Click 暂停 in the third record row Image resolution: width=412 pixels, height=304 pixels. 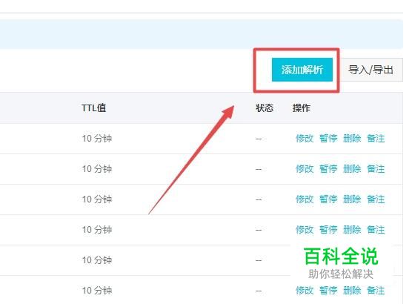[x=328, y=199]
